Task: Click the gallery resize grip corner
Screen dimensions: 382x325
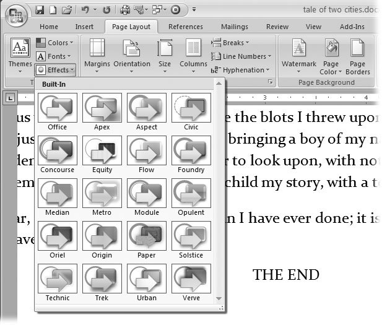Action: [221, 308]
